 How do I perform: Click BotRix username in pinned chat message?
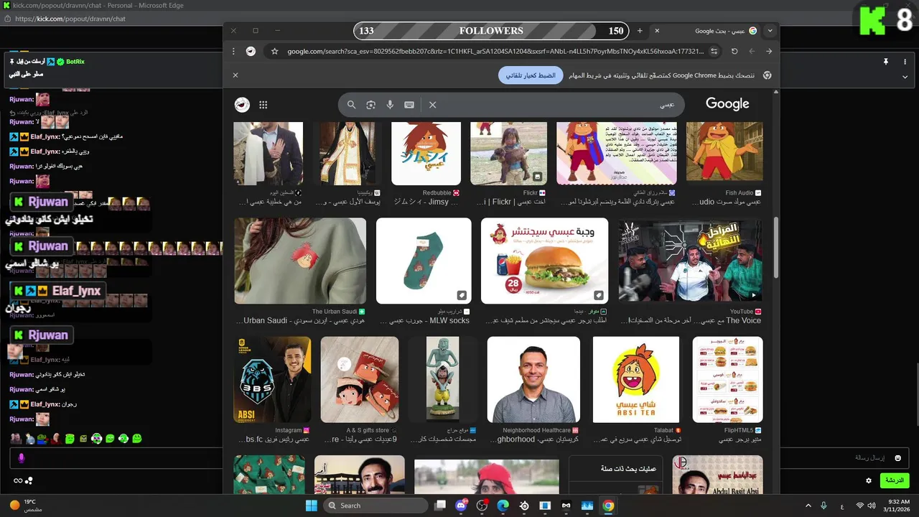coord(75,62)
